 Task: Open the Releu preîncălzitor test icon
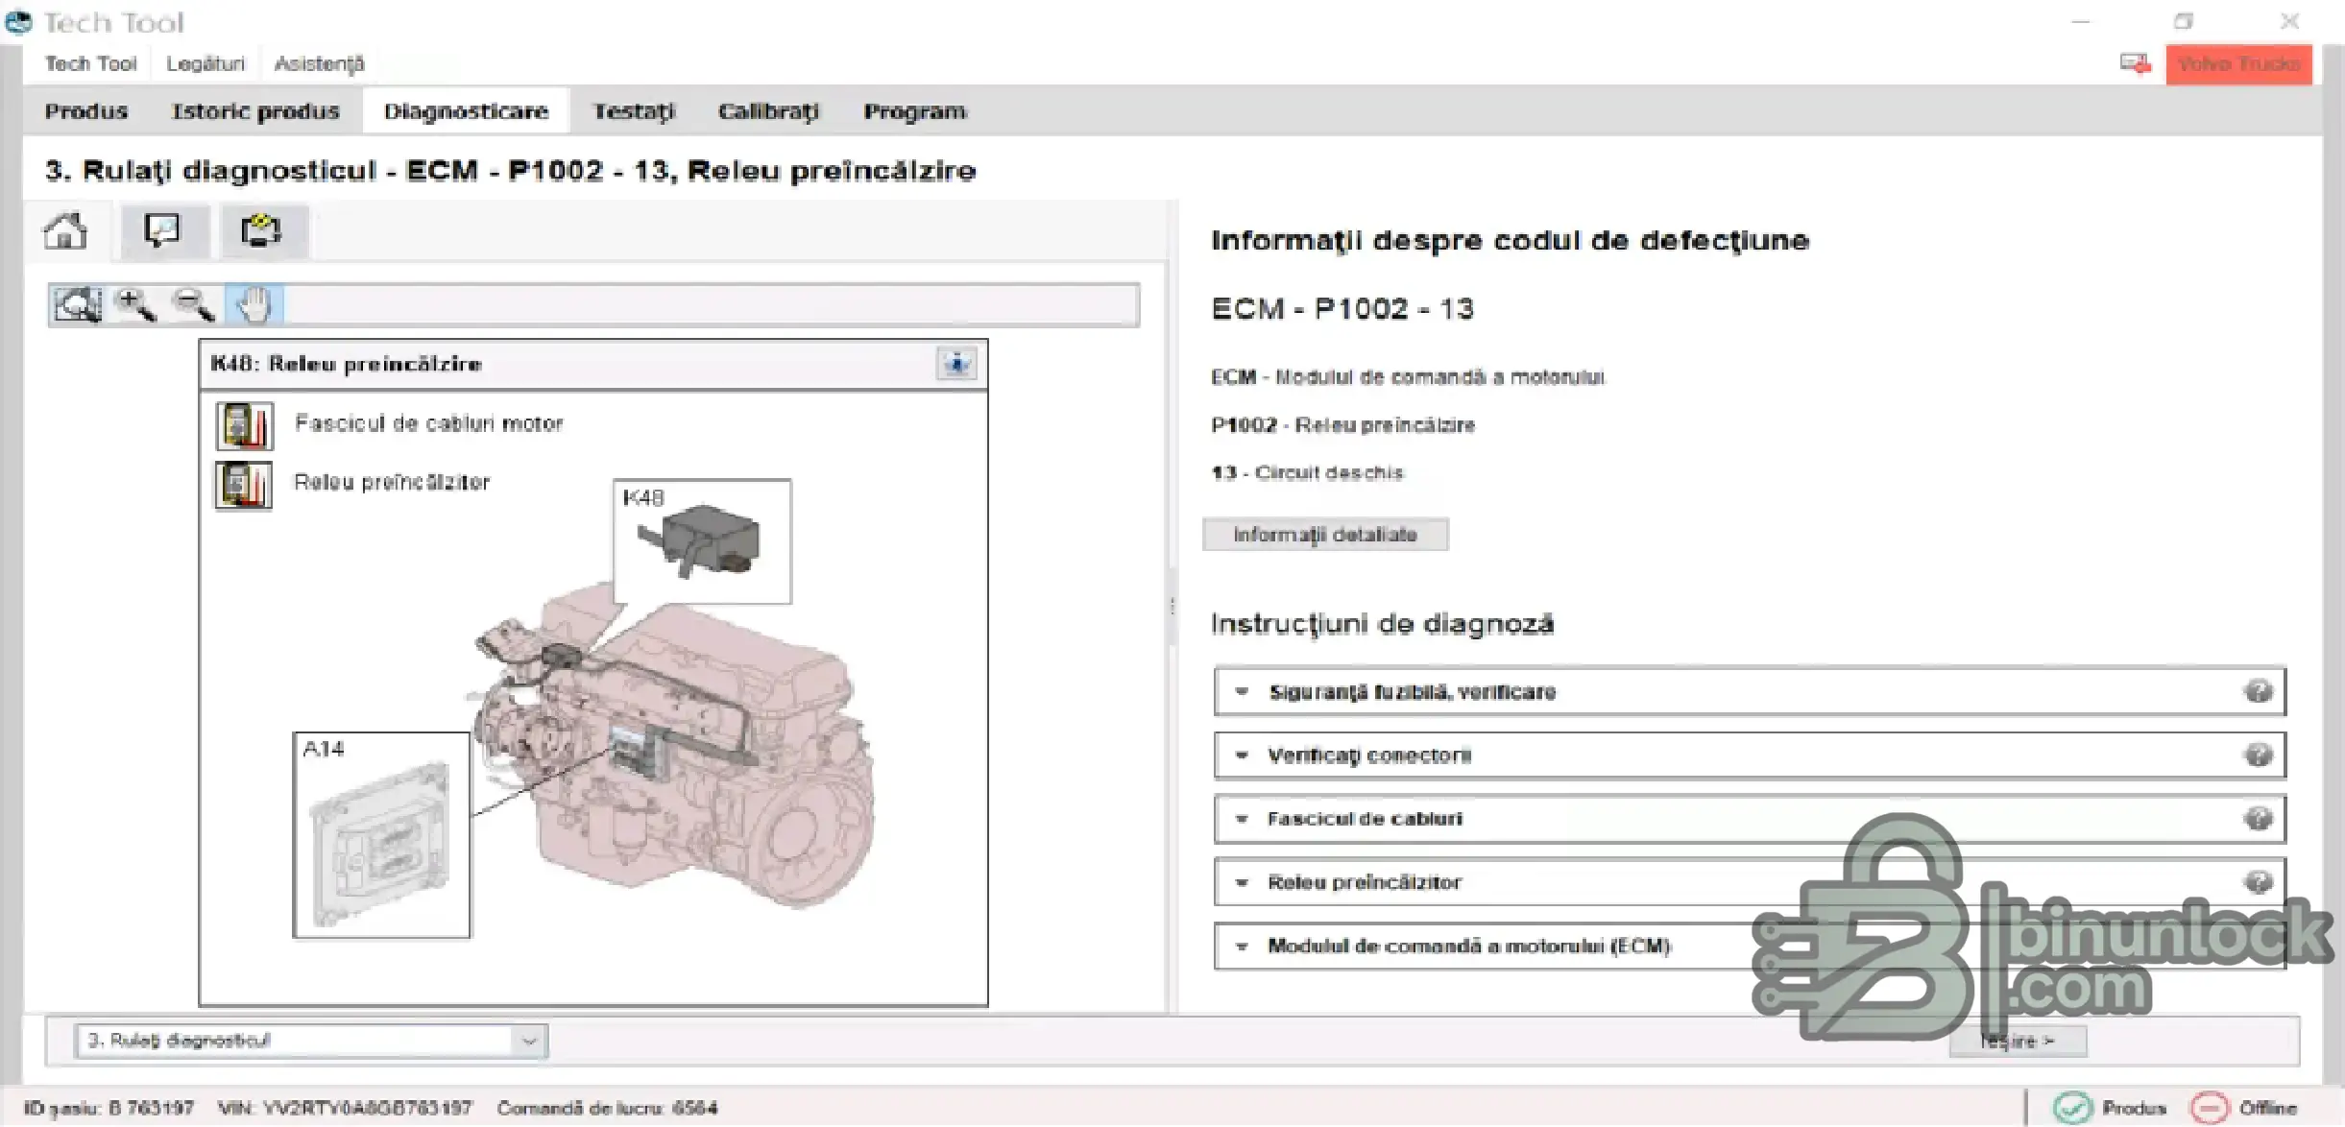point(244,485)
